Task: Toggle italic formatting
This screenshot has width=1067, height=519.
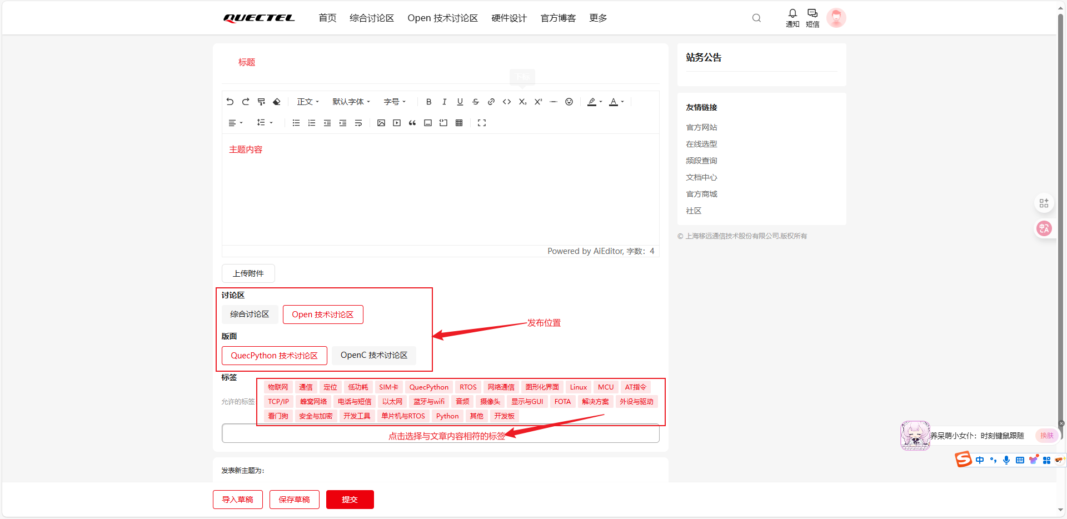Action: tap(444, 102)
